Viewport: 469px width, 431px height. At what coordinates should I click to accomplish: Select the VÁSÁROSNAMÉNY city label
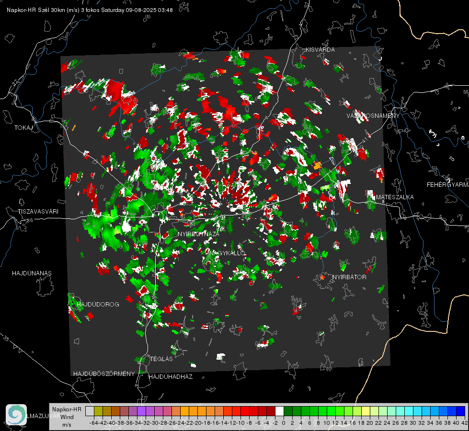pyautogui.click(x=373, y=116)
